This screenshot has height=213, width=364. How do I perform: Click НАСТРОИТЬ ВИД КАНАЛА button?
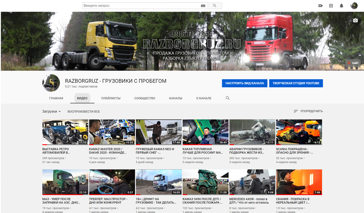click(245, 83)
